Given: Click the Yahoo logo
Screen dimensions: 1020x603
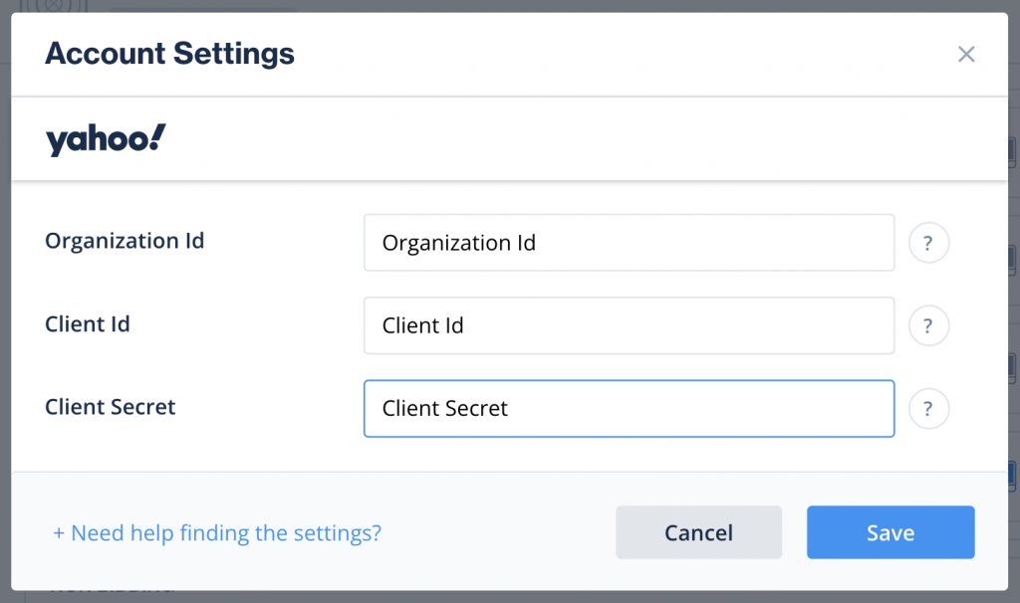Looking at the screenshot, I should 104,138.
